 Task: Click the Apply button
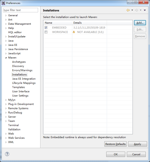pos(137,144)
